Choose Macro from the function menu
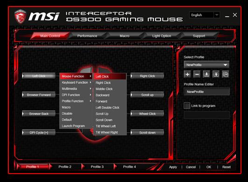The height and width of the screenshot is (182, 248). click(76, 107)
